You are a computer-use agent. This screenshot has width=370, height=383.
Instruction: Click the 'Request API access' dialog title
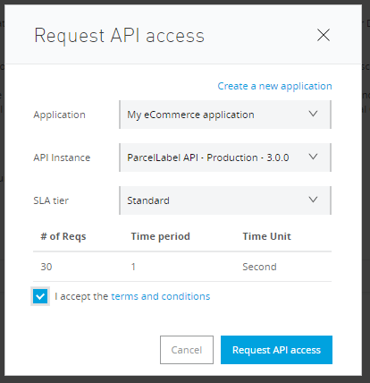click(x=119, y=36)
